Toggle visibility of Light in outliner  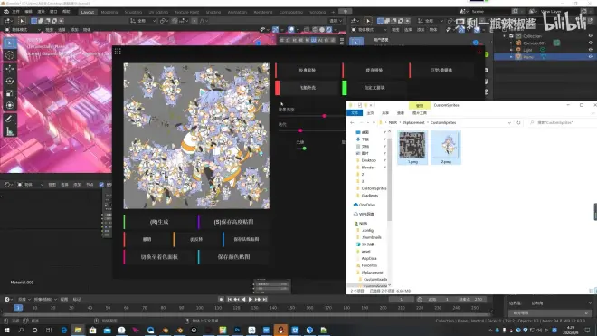click(591, 50)
